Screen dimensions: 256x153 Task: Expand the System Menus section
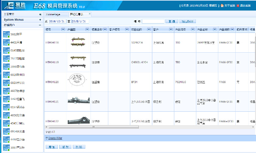pos(40,20)
